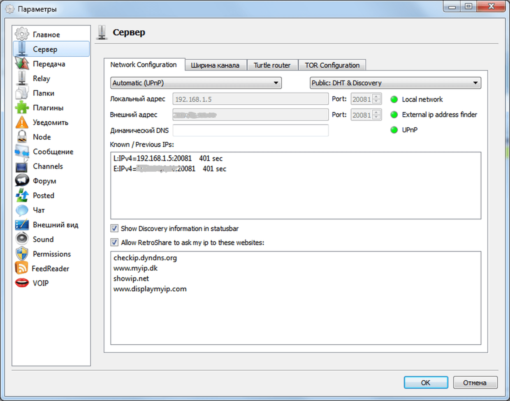Uncheck Show Discovery information in statusbar

tap(114, 228)
